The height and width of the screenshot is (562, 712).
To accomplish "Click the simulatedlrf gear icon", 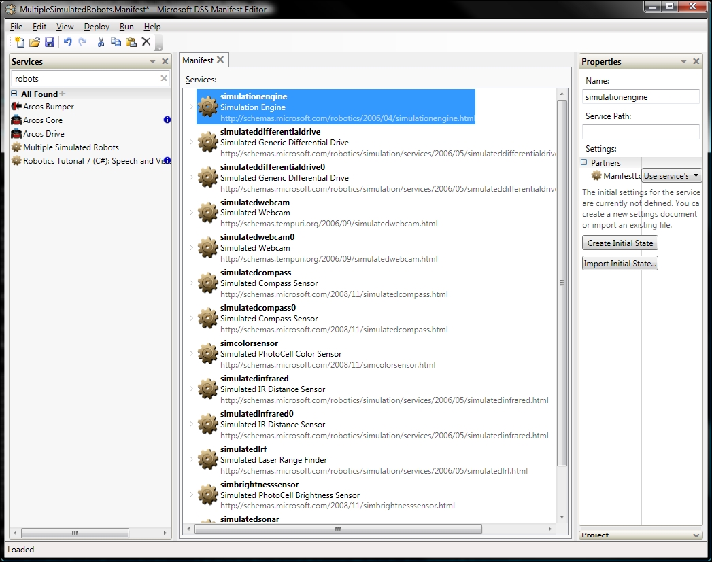I will point(208,459).
